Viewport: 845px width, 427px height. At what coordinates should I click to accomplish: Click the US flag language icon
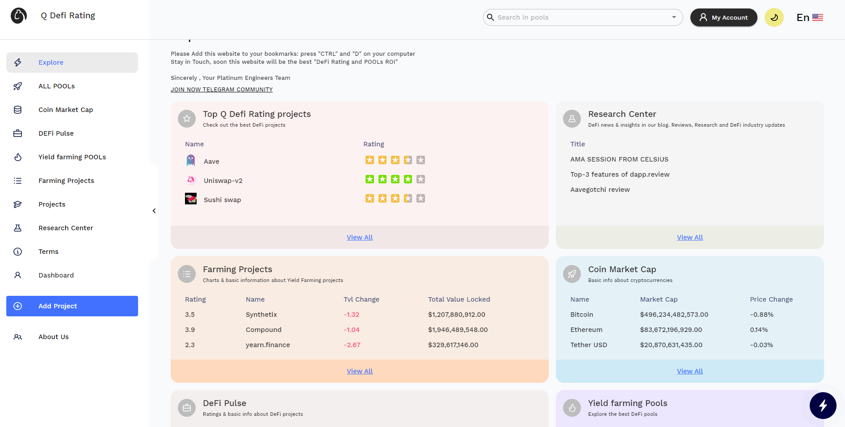818,17
